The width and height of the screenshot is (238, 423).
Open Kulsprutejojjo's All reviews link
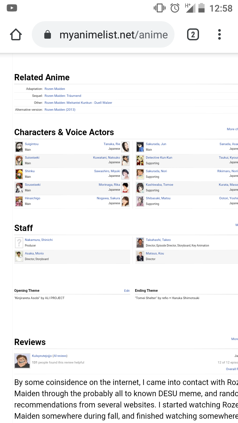click(60, 356)
